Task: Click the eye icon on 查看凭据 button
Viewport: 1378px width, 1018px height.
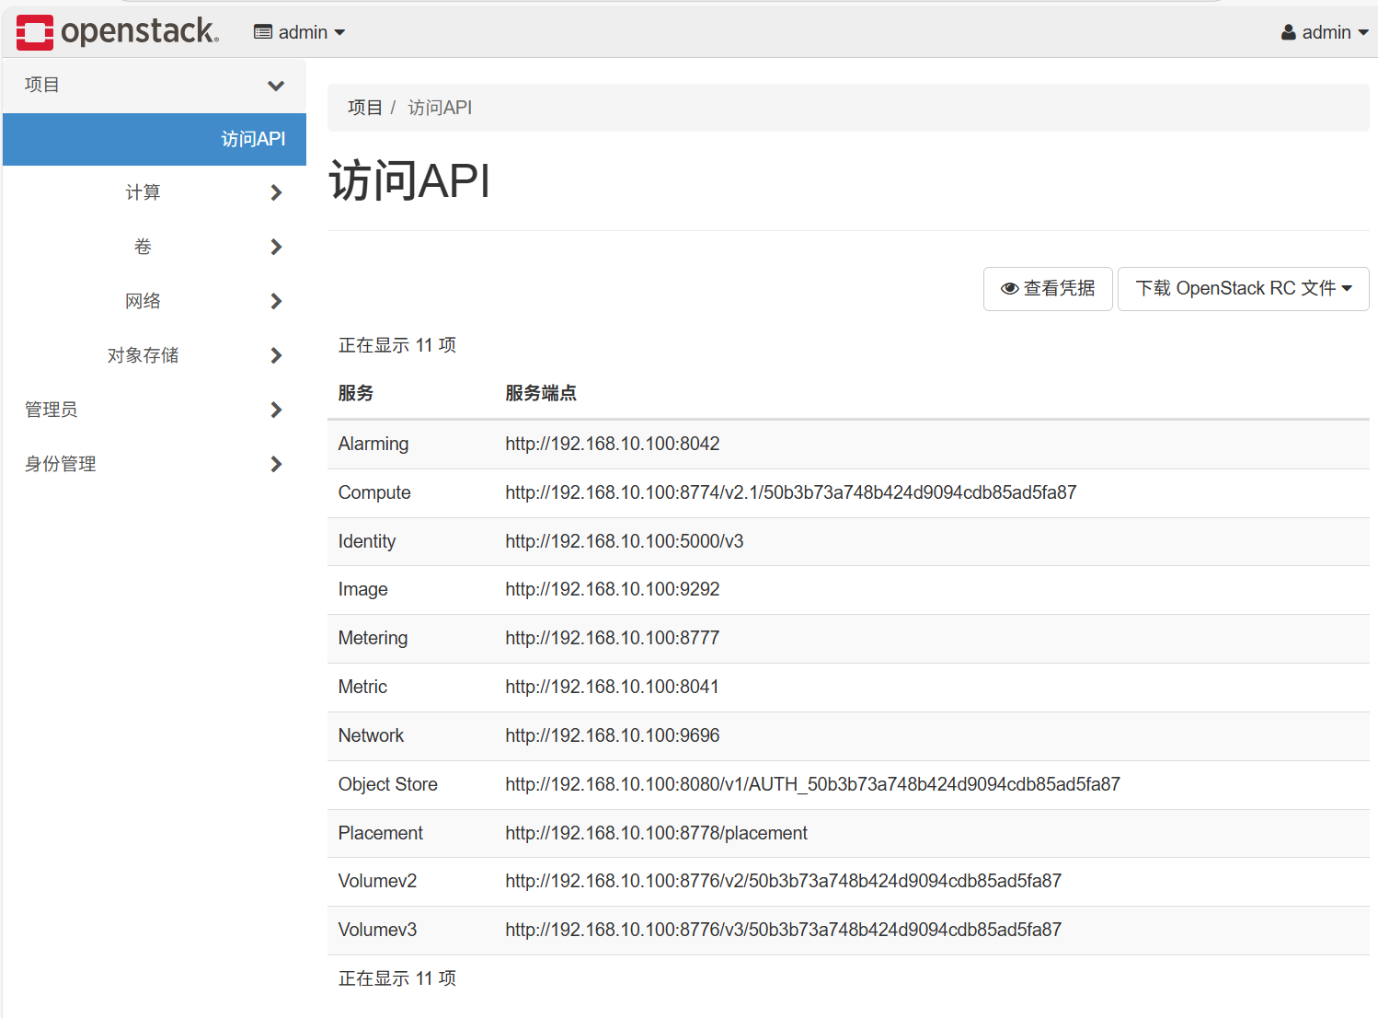Action: point(1008,288)
